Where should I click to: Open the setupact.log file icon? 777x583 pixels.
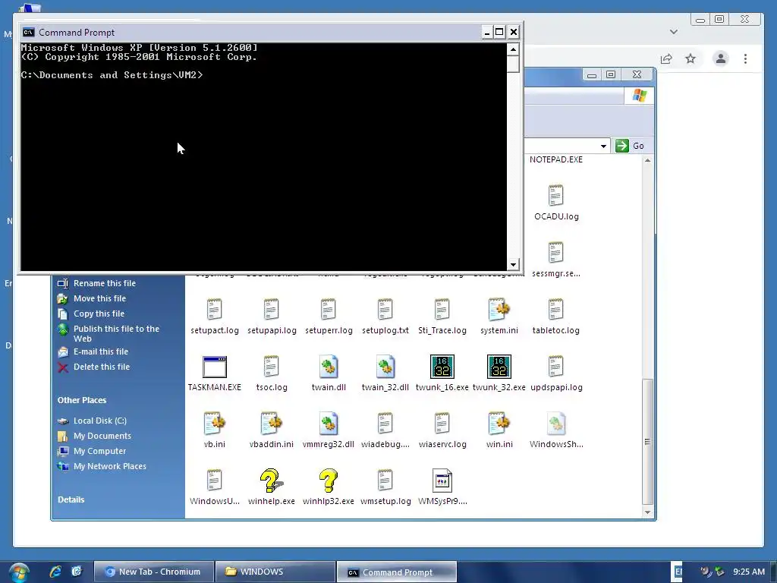[214, 310]
